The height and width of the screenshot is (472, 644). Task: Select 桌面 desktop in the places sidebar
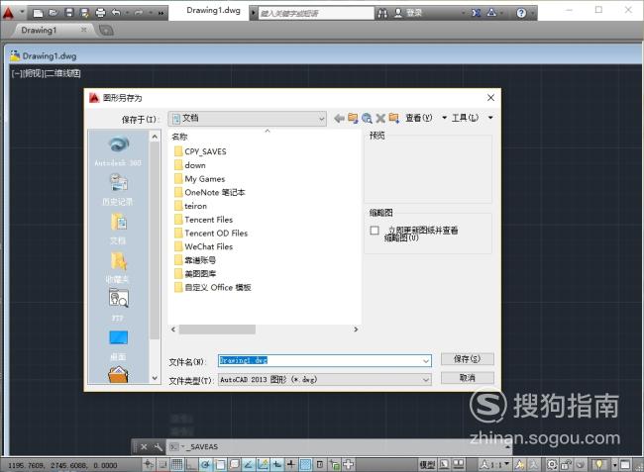118,345
